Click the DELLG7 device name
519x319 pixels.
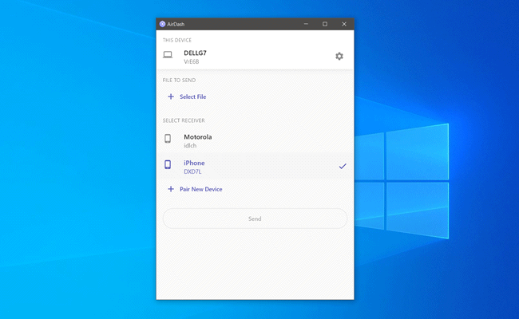pos(196,53)
